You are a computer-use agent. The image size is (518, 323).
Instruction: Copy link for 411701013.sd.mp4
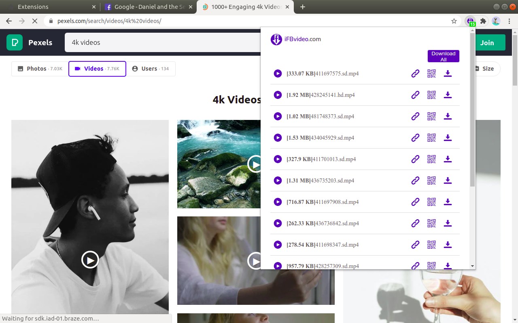coord(415,159)
